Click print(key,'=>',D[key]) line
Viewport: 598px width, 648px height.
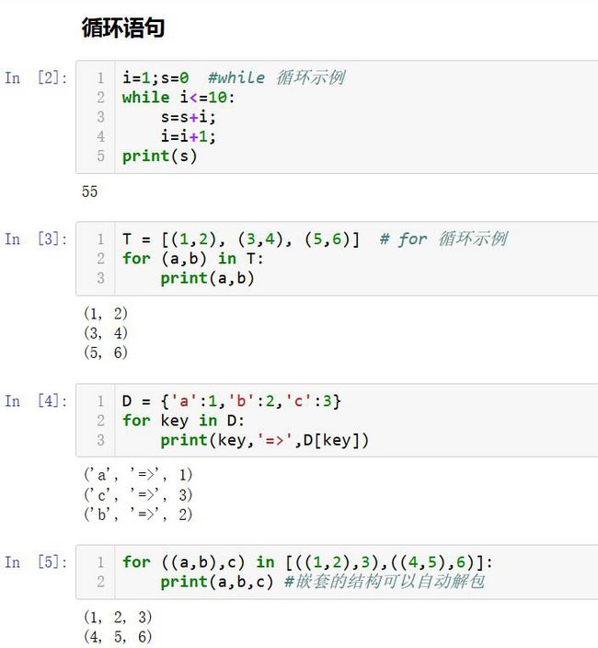tap(264, 440)
